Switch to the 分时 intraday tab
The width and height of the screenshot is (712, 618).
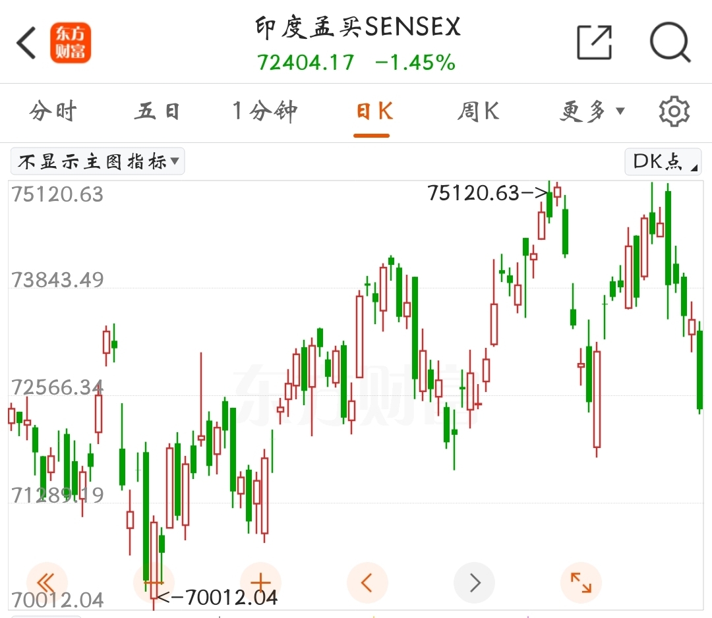(53, 111)
